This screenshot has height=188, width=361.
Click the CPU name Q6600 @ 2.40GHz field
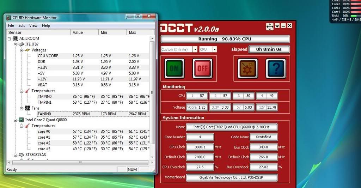pyautogui.click(x=232, y=127)
